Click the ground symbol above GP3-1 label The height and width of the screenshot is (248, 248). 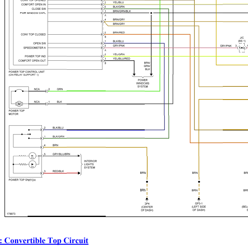(199, 199)
